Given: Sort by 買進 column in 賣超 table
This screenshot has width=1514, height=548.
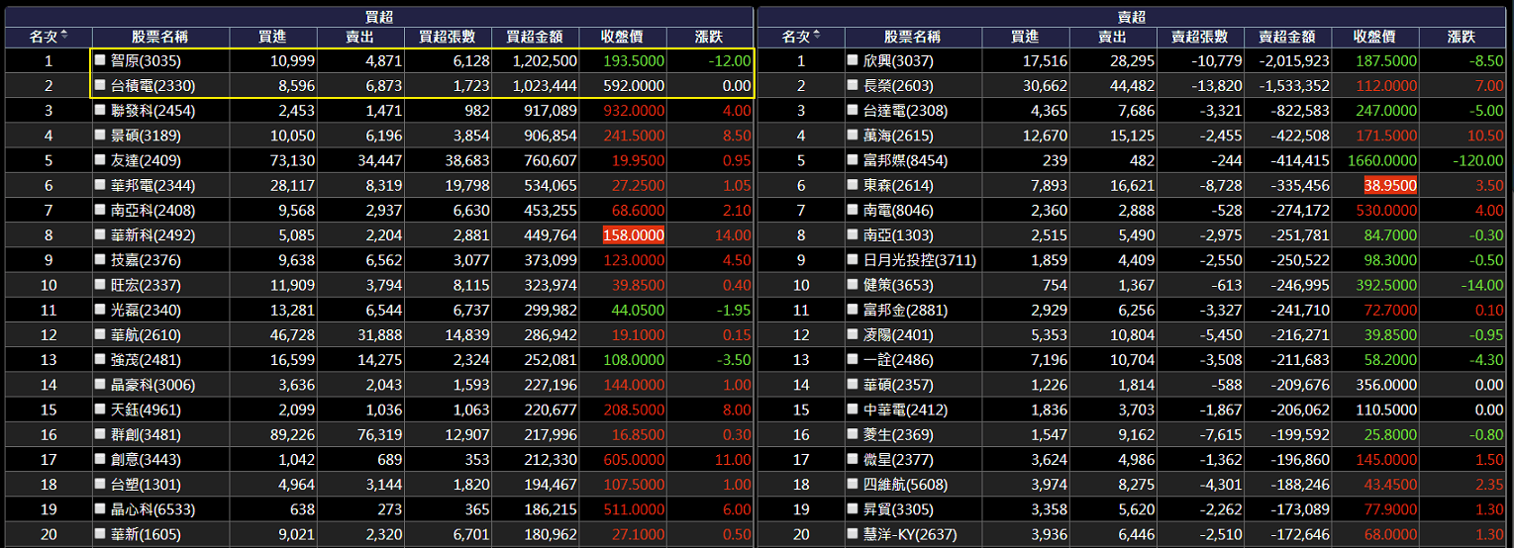Looking at the screenshot, I should click(x=1026, y=37).
